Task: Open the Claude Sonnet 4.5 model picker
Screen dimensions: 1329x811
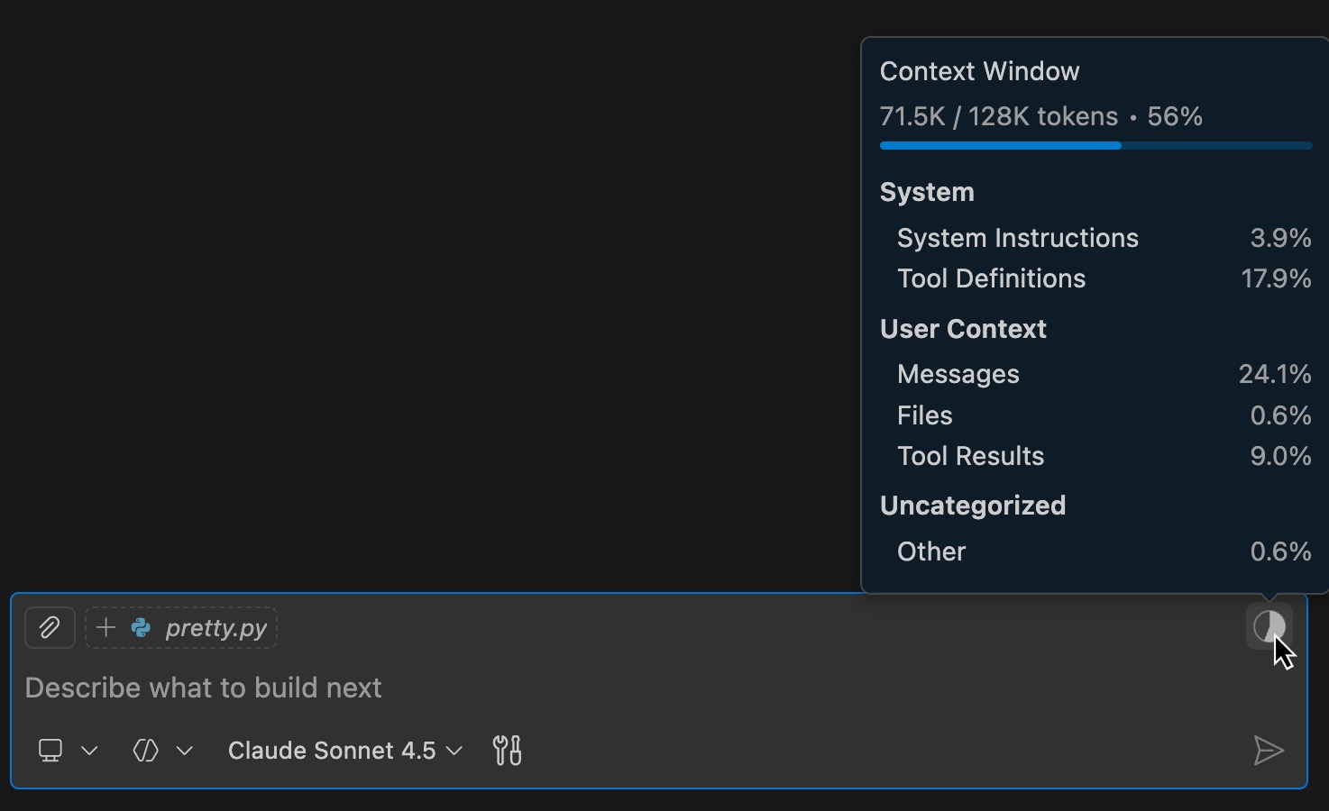Action: (344, 751)
